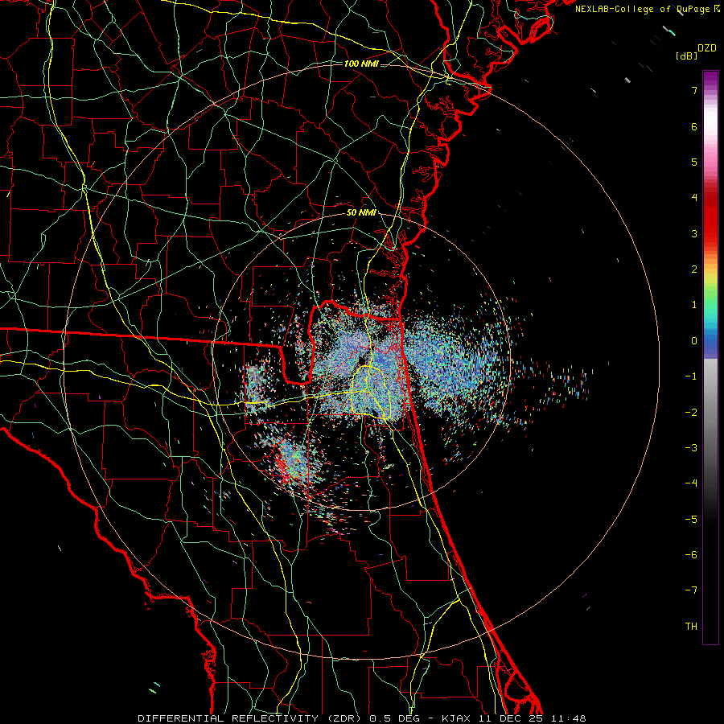The image size is (724, 724).
Task: Click the ZDR color scale bar
Action: [x=710, y=357]
